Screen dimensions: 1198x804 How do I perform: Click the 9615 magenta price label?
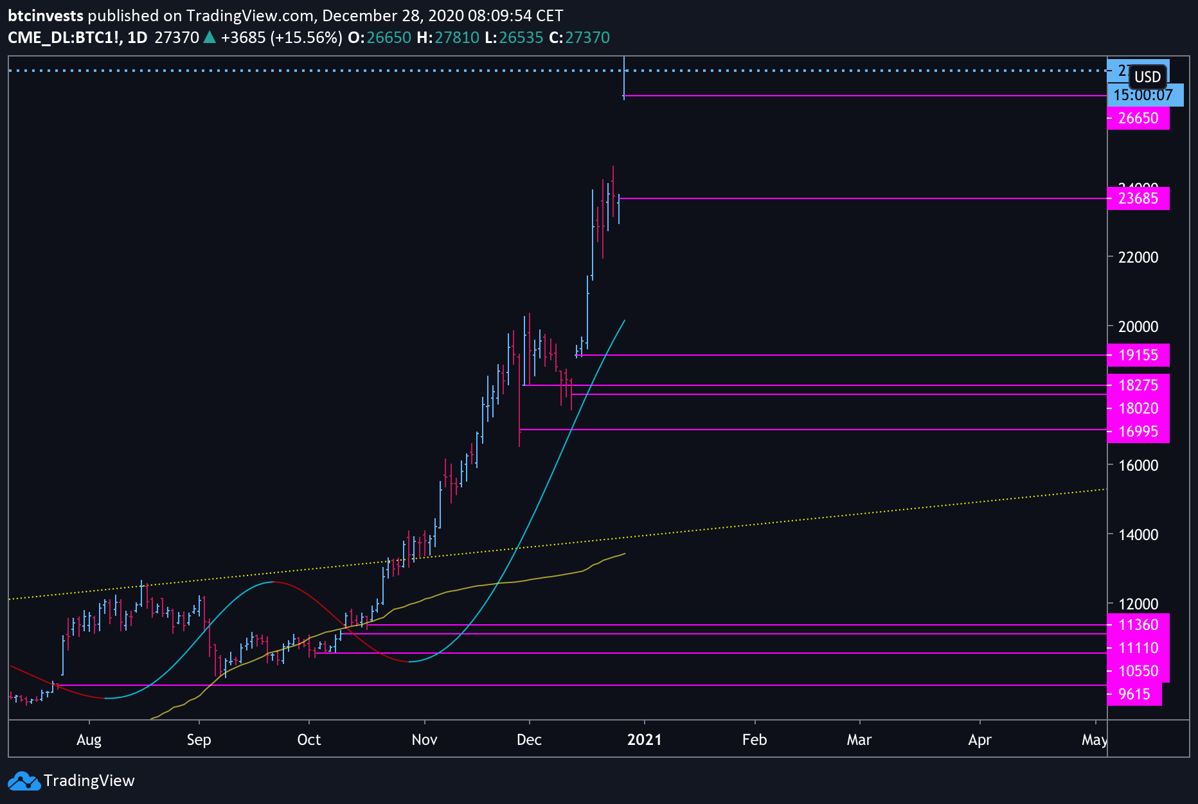1134,694
